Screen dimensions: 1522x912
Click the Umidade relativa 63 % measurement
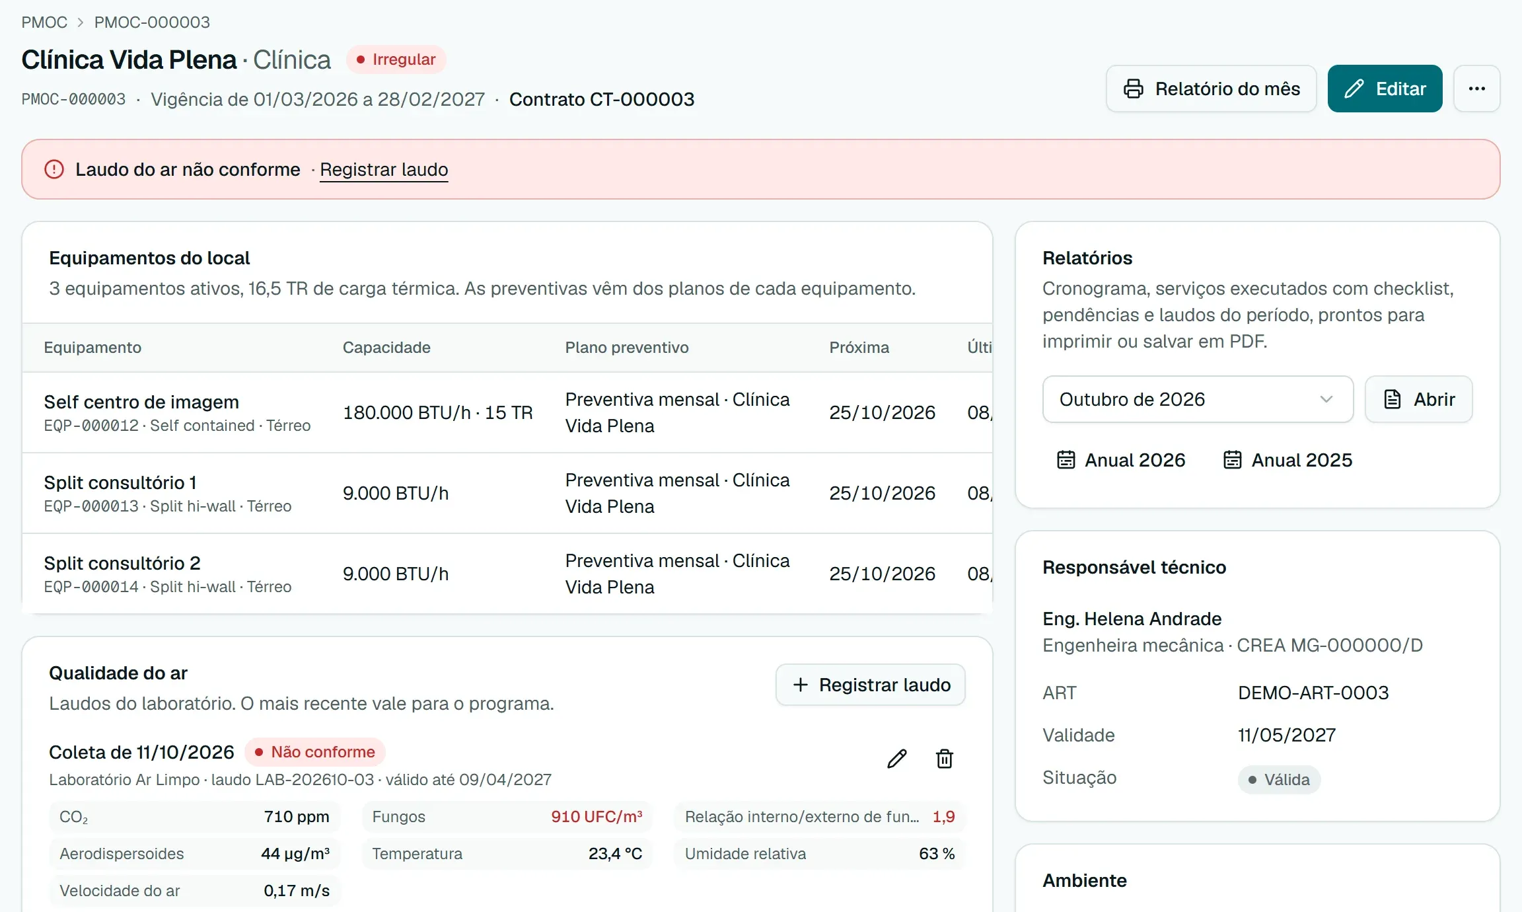click(x=820, y=854)
